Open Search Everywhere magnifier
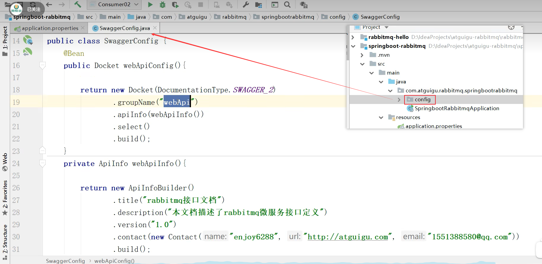The width and height of the screenshot is (542, 264). [x=287, y=4]
